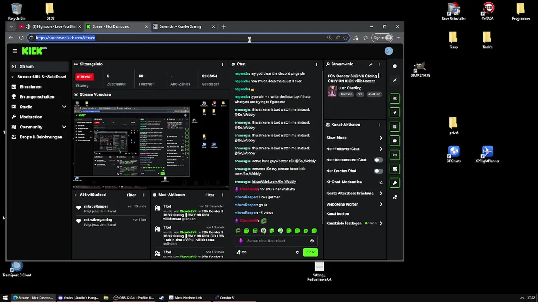
Task: Open the Windows Start menu
Action: pos(5,298)
